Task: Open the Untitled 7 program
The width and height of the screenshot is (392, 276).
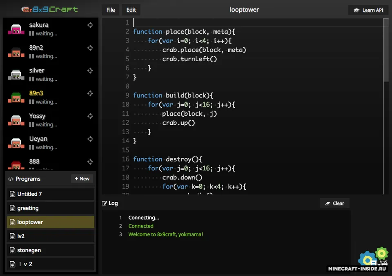Action: coord(51,194)
